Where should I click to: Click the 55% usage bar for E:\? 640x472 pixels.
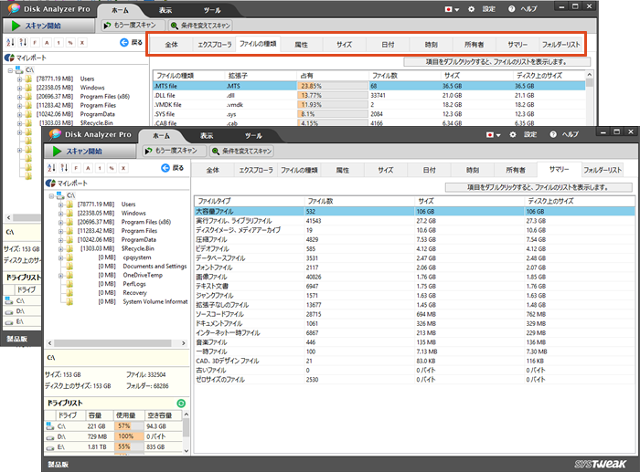point(129,447)
